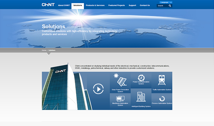Screen dimensions: 214x126
Task: Go to Featured Projects
Action: point(116,5)
